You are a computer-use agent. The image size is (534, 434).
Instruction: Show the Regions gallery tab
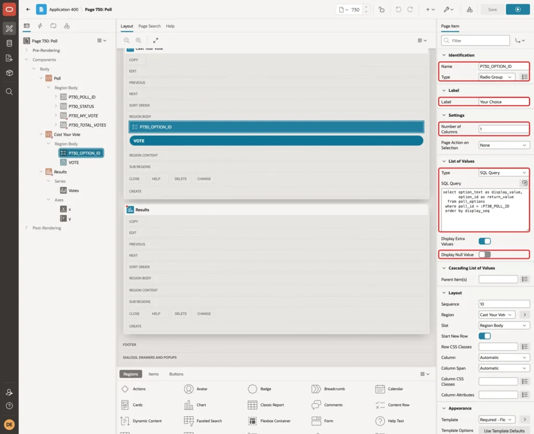coord(130,374)
